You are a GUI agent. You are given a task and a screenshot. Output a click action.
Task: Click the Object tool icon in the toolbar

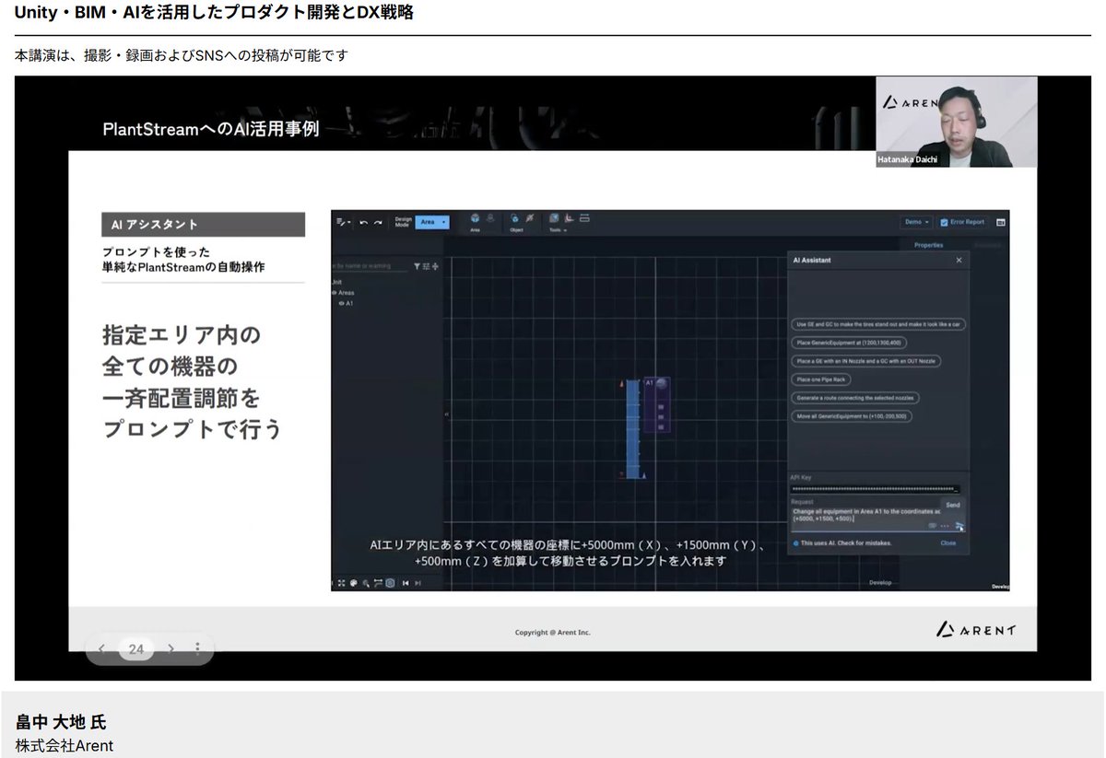tap(515, 218)
